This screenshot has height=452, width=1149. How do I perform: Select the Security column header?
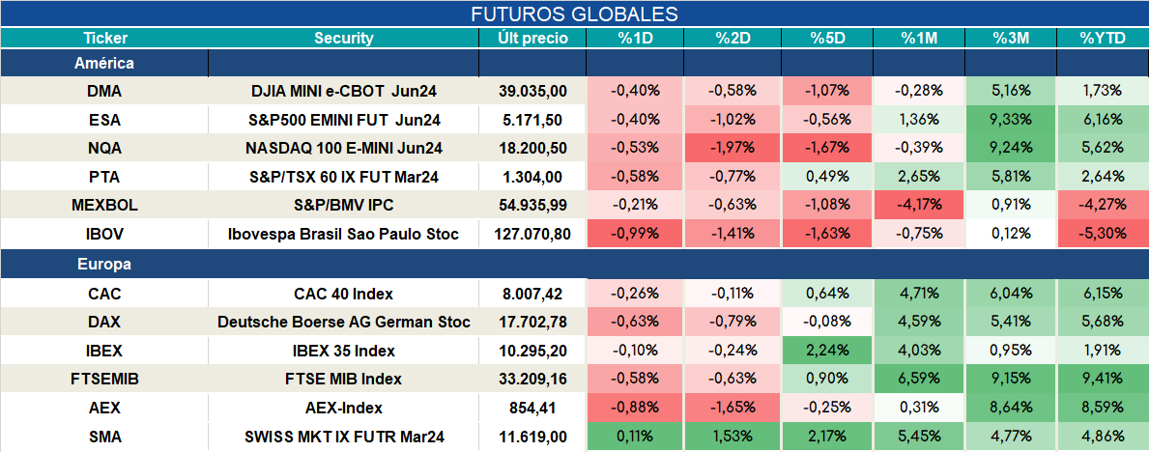[344, 39]
